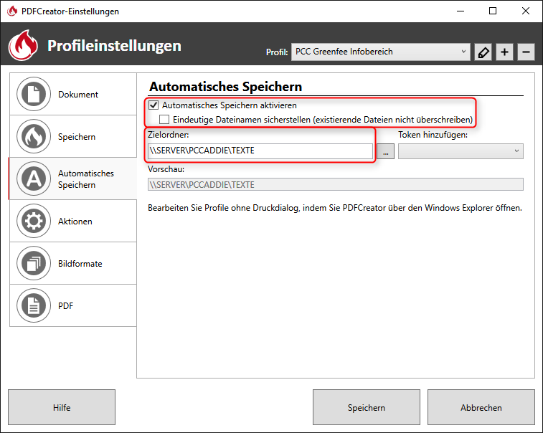The image size is (543, 433).
Task: Open the Profil dropdown PCC Greenfee Infobereich
Action: [x=380, y=52]
